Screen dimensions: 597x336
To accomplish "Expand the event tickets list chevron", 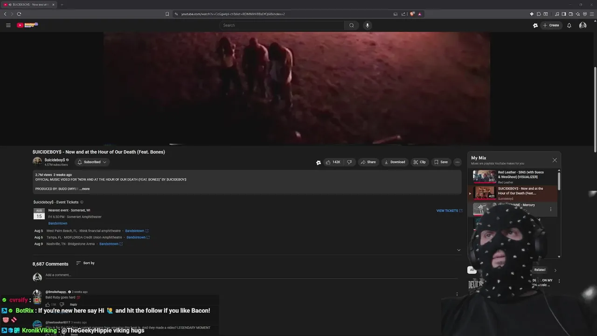I will (x=458, y=250).
